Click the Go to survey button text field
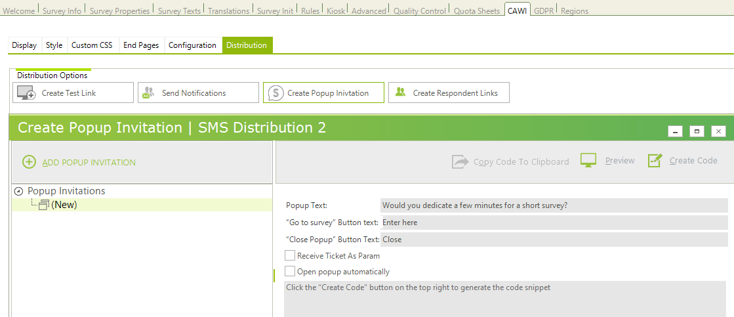734x317 pixels. click(553, 222)
